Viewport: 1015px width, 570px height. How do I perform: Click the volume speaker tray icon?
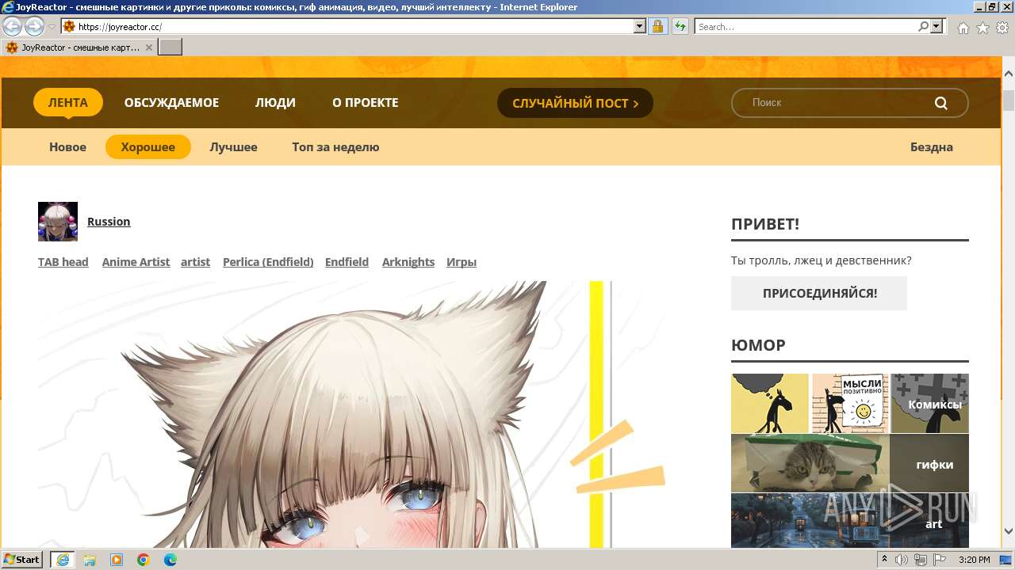click(x=902, y=560)
